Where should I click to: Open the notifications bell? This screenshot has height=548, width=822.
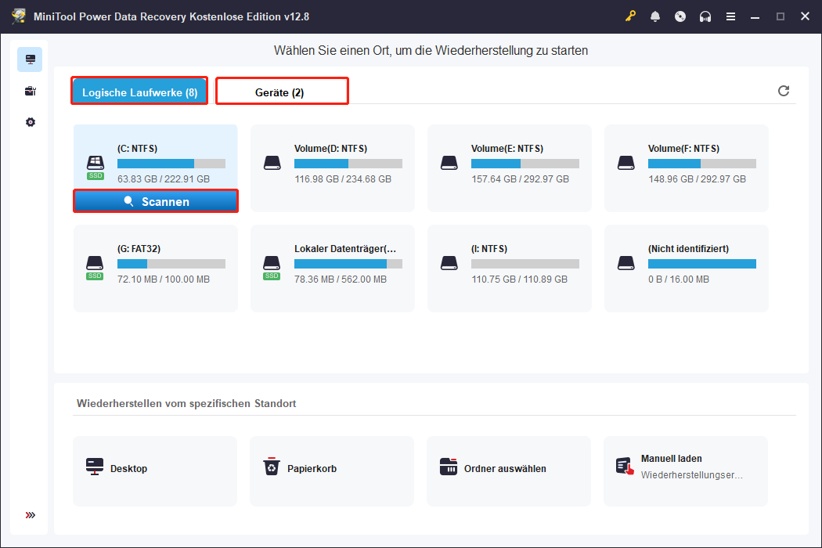[x=655, y=16]
